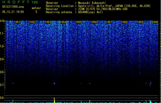Click the meteor echo just before 1951

tap(13, 83)
